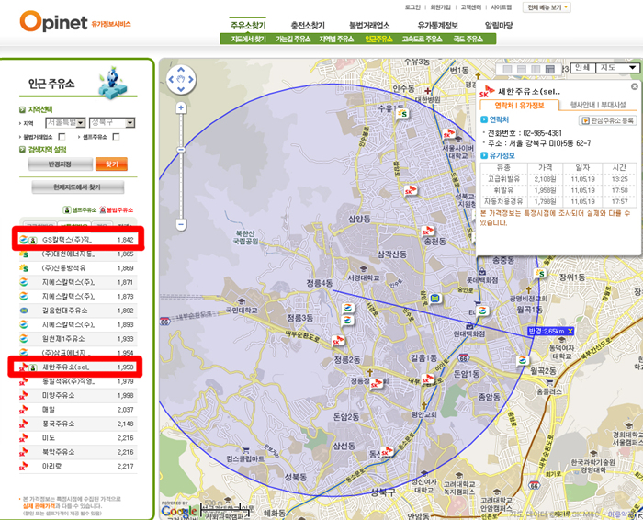This screenshot has height=520, width=643.
Task: Click the GS logo beside 임천제1주유소
Action: (24, 339)
